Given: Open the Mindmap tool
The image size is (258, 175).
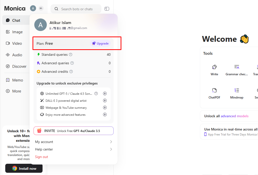Looking at the screenshot, I should (x=236, y=90).
